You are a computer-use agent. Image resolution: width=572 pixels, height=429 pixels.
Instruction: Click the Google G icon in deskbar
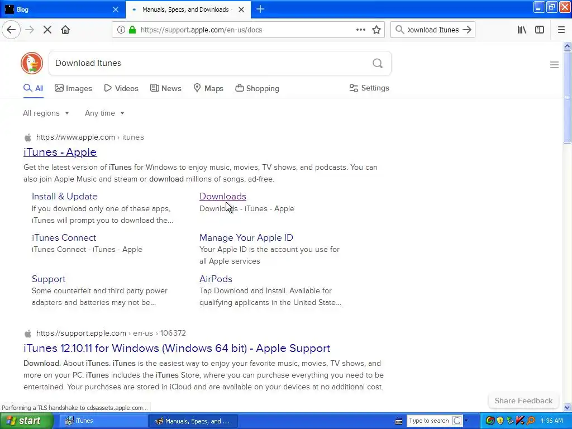(457, 421)
